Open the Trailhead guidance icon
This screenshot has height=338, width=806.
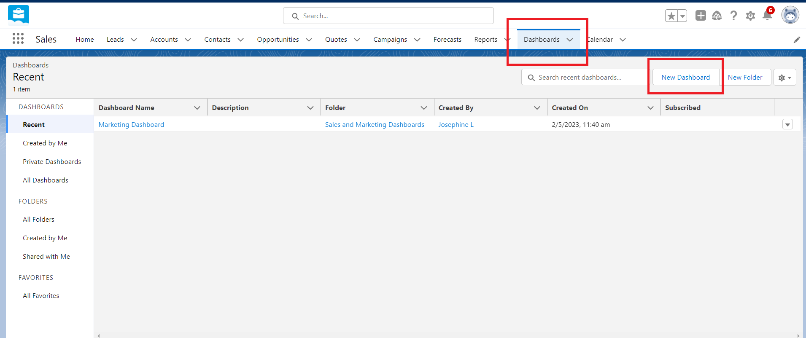717,16
